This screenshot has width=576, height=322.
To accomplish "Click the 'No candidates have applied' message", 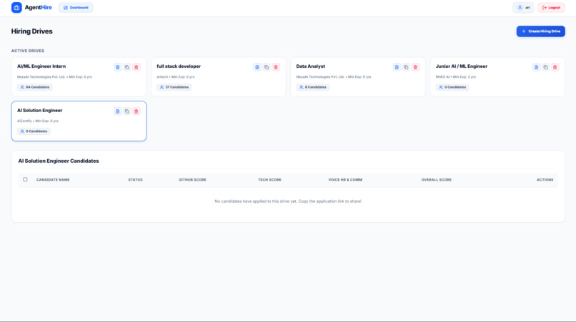I will [x=288, y=201].
